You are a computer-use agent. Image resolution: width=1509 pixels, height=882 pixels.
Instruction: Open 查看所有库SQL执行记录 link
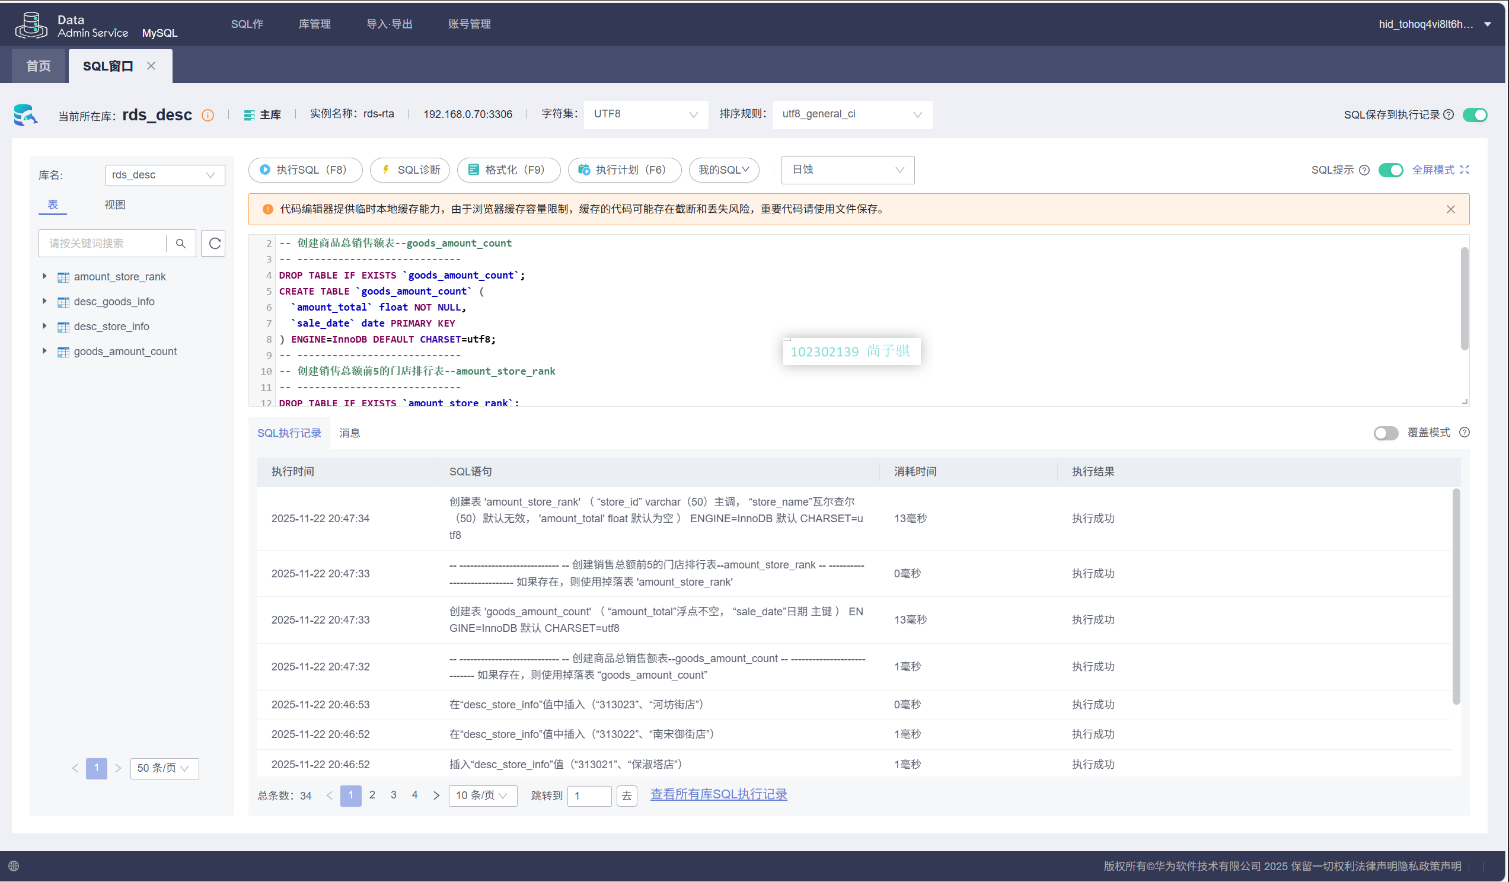pos(718,794)
